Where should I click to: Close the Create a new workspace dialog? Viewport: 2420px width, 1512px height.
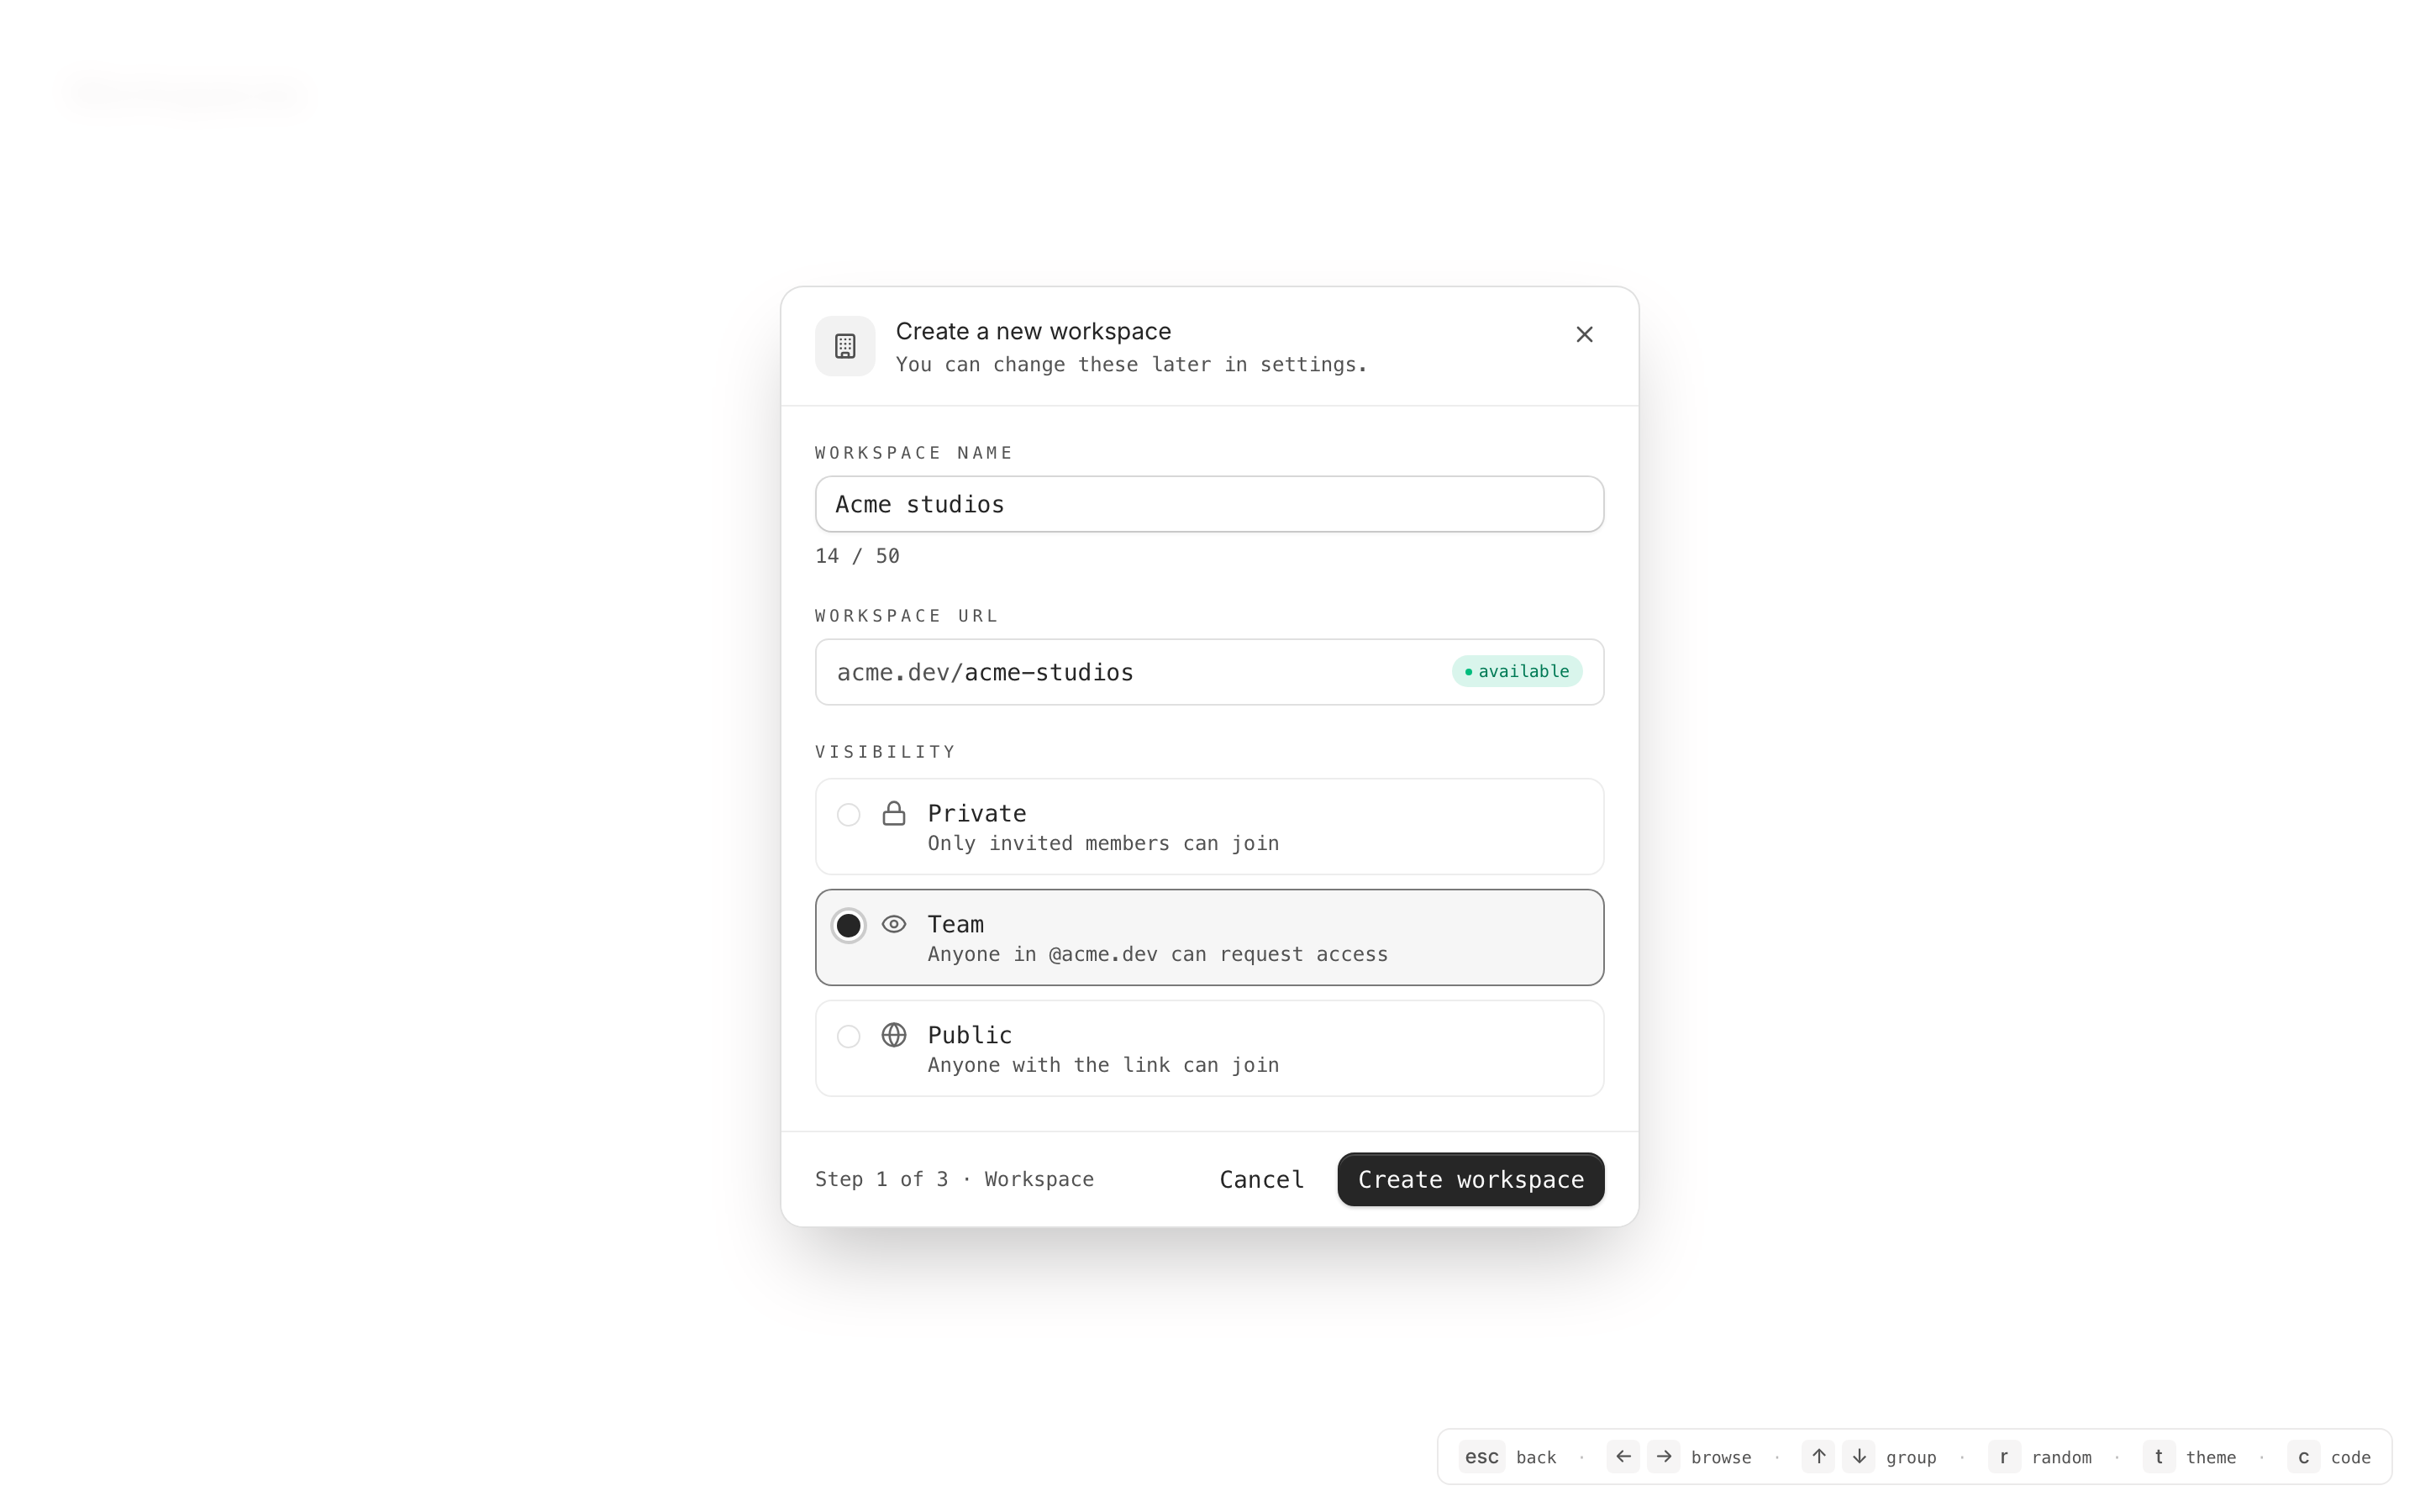(x=1584, y=334)
